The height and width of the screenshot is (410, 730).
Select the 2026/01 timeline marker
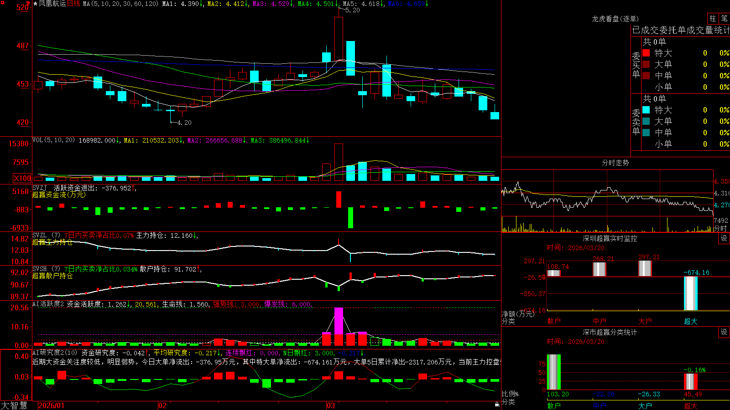52,405
